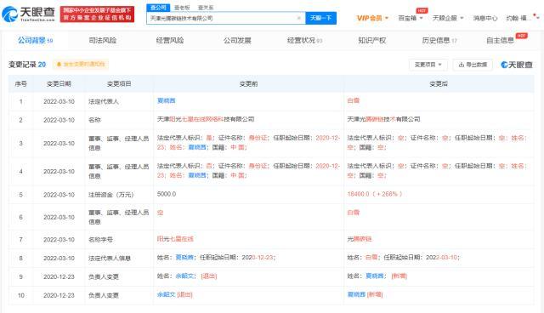Switch to the 经营状况 tab
Image resolution: width=544 pixels, height=313 pixels.
(304, 40)
